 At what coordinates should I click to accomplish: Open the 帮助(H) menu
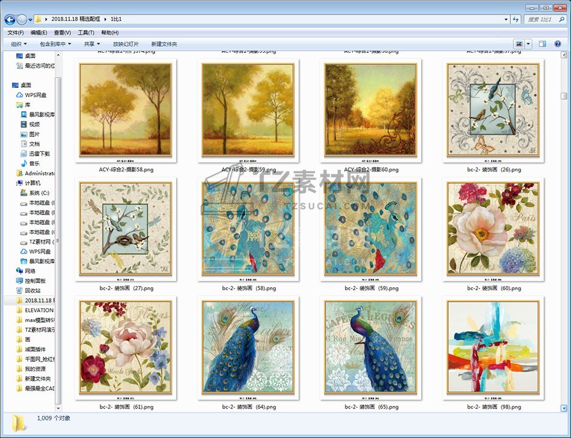coord(109,33)
